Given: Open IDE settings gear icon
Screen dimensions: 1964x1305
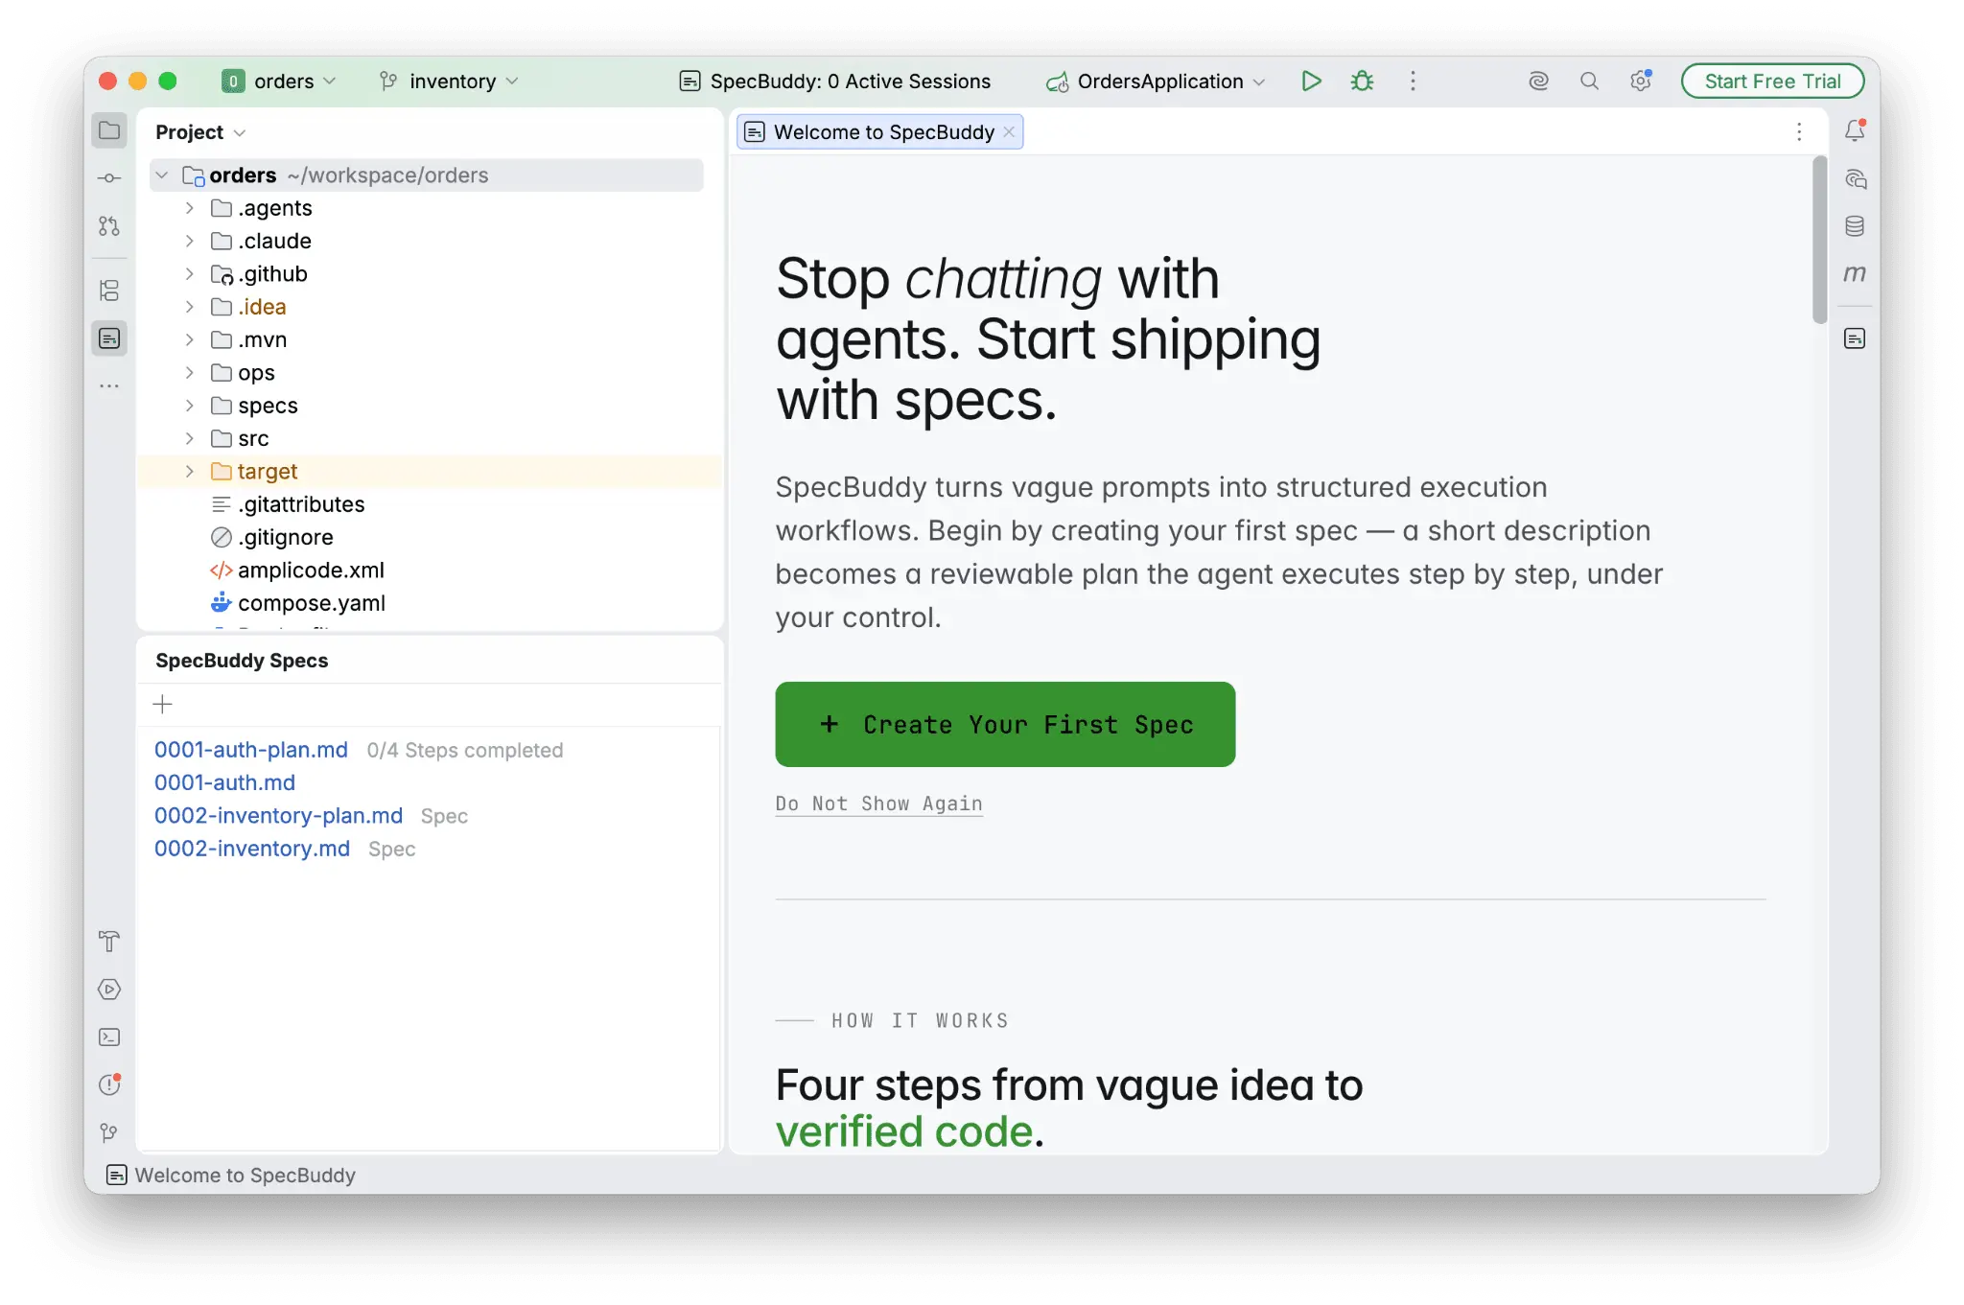Looking at the screenshot, I should tap(1641, 82).
